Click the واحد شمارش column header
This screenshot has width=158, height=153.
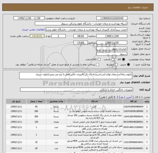pyautogui.click(x=56, y=101)
